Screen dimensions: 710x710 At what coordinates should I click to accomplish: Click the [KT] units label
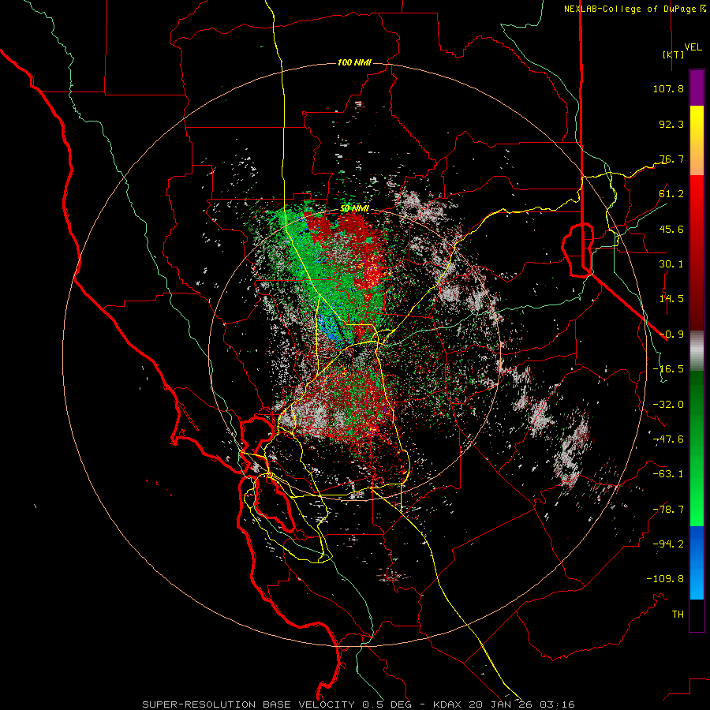click(673, 54)
